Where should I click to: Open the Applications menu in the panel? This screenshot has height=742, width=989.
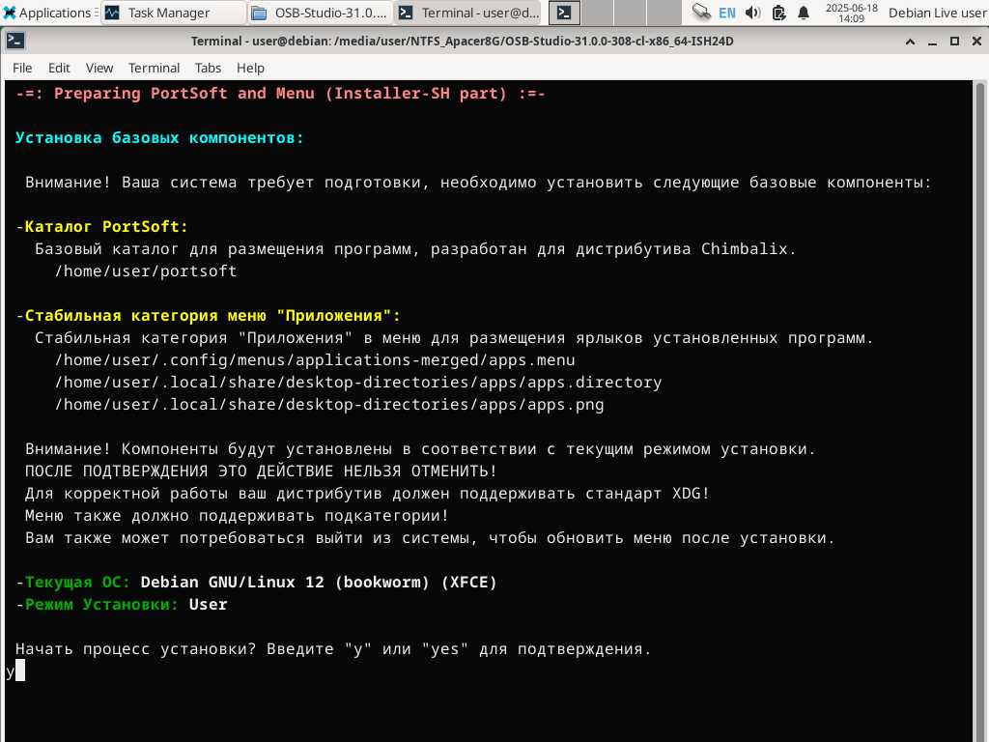click(x=48, y=13)
